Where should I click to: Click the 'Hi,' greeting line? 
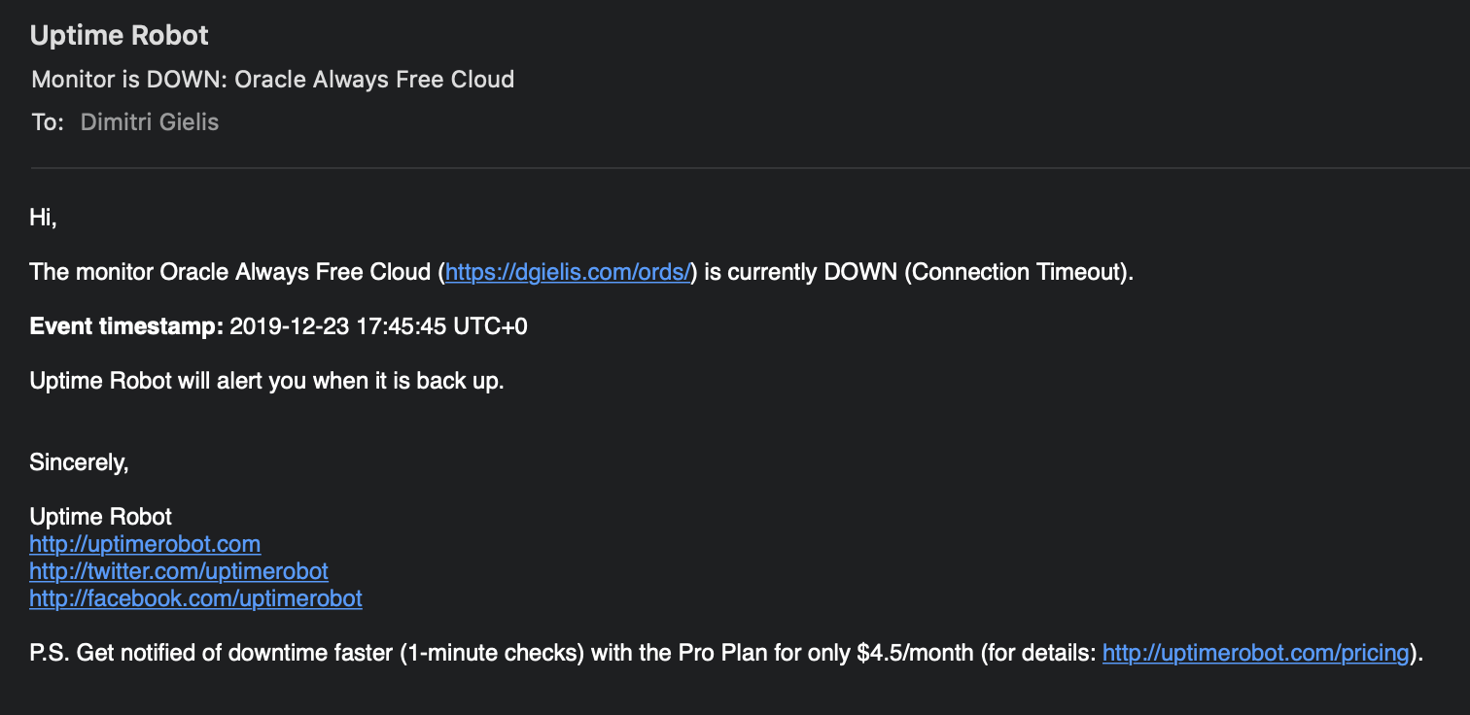pos(44,218)
